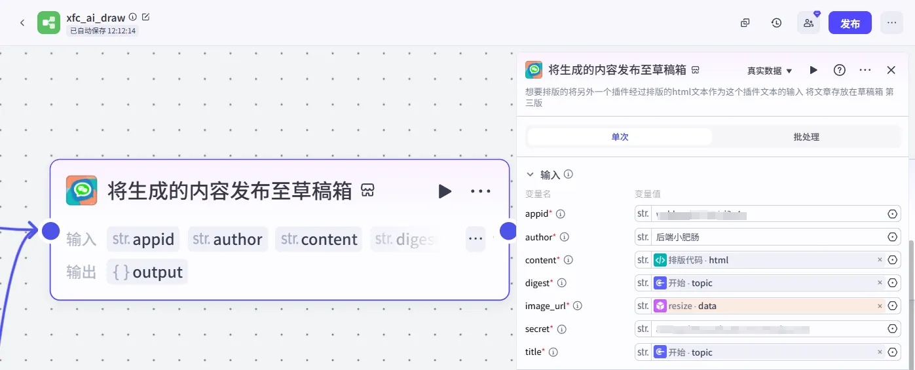Expand hidden inputs via node's ellipsis tag
The height and width of the screenshot is (370, 915).
pyautogui.click(x=476, y=239)
